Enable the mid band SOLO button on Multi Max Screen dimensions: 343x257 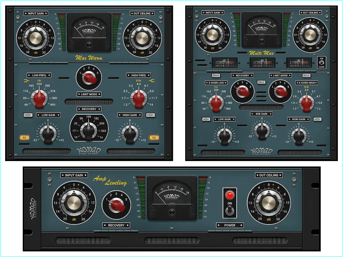pos(261,82)
